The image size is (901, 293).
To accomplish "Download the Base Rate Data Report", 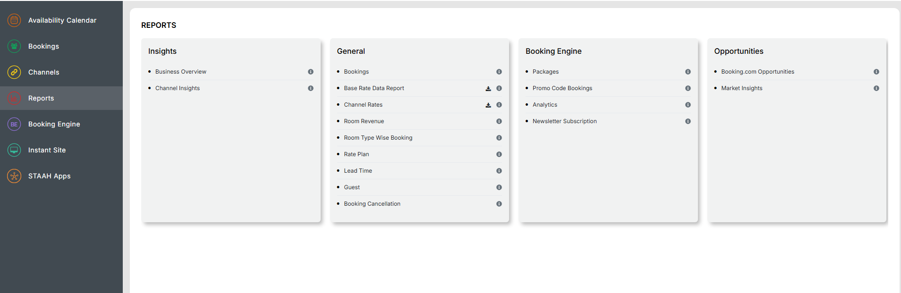I will (488, 88).
